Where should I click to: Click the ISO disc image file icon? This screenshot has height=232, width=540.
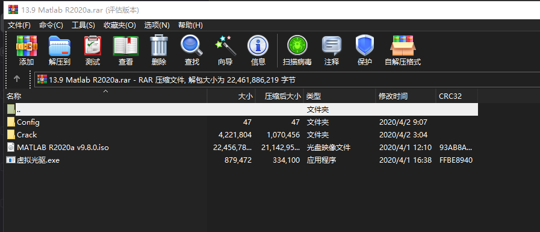tap(11, 148)
